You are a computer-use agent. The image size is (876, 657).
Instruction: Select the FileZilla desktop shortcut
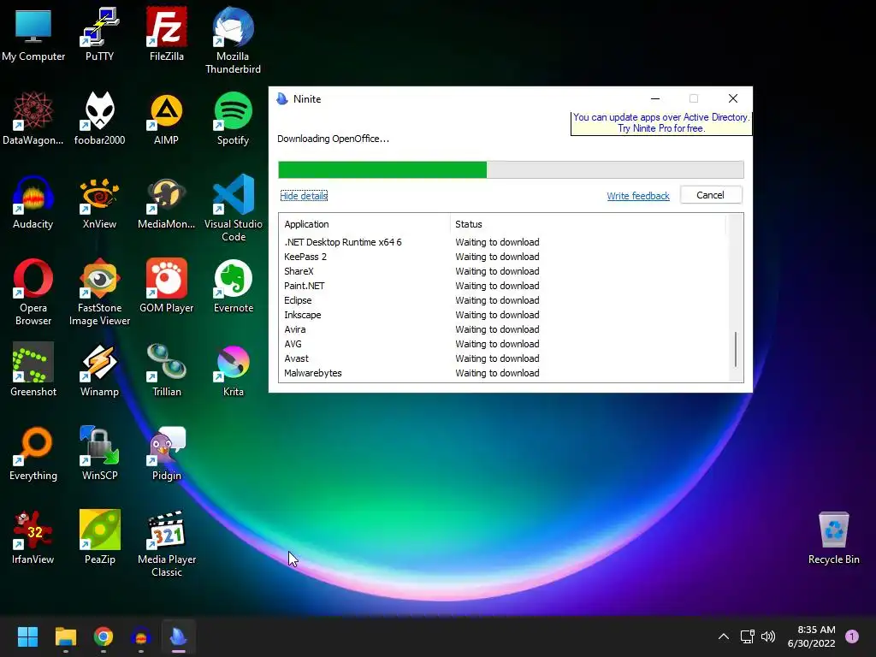(167, 34)
